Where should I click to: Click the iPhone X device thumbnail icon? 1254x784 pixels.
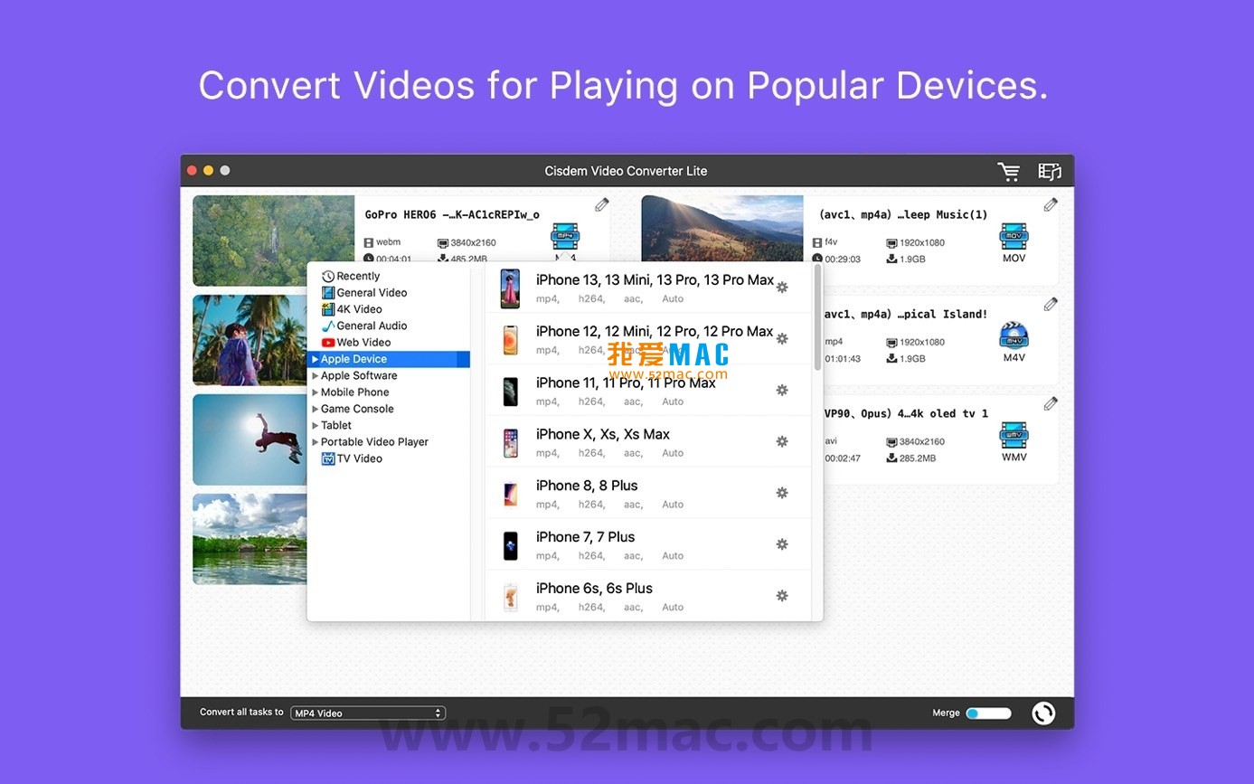tap(511, 443)
